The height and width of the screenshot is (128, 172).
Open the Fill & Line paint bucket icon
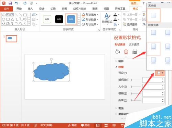pyautogui.click(x=117, y=52)
